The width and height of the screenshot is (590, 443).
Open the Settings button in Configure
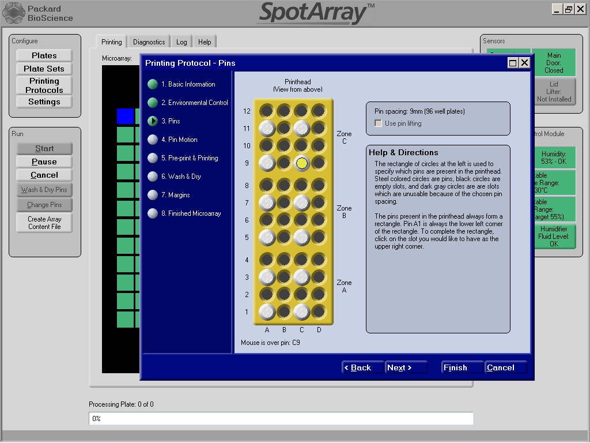coord(44,102)
